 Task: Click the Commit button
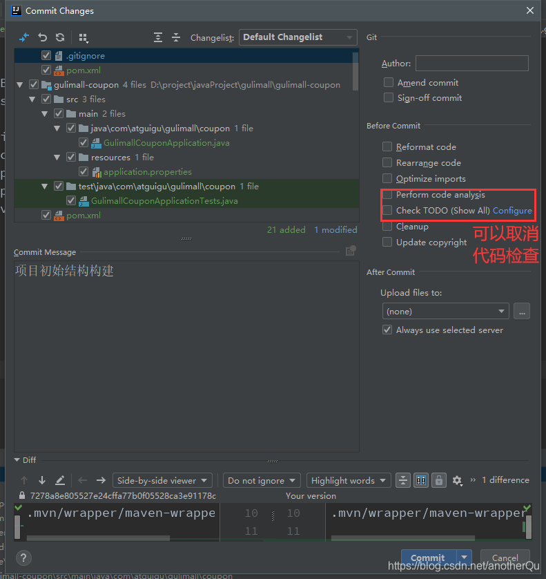point(429,557)
